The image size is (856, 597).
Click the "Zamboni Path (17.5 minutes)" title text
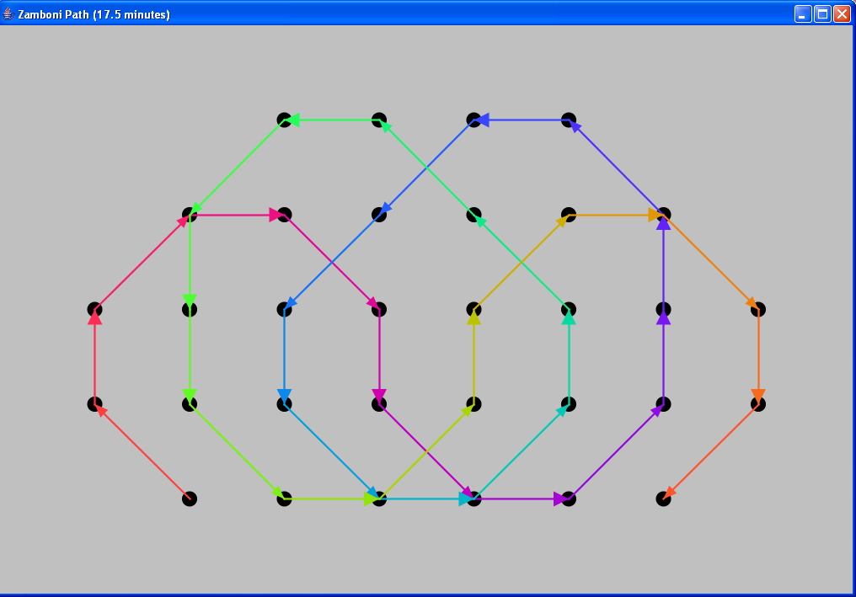click(94, 14)
